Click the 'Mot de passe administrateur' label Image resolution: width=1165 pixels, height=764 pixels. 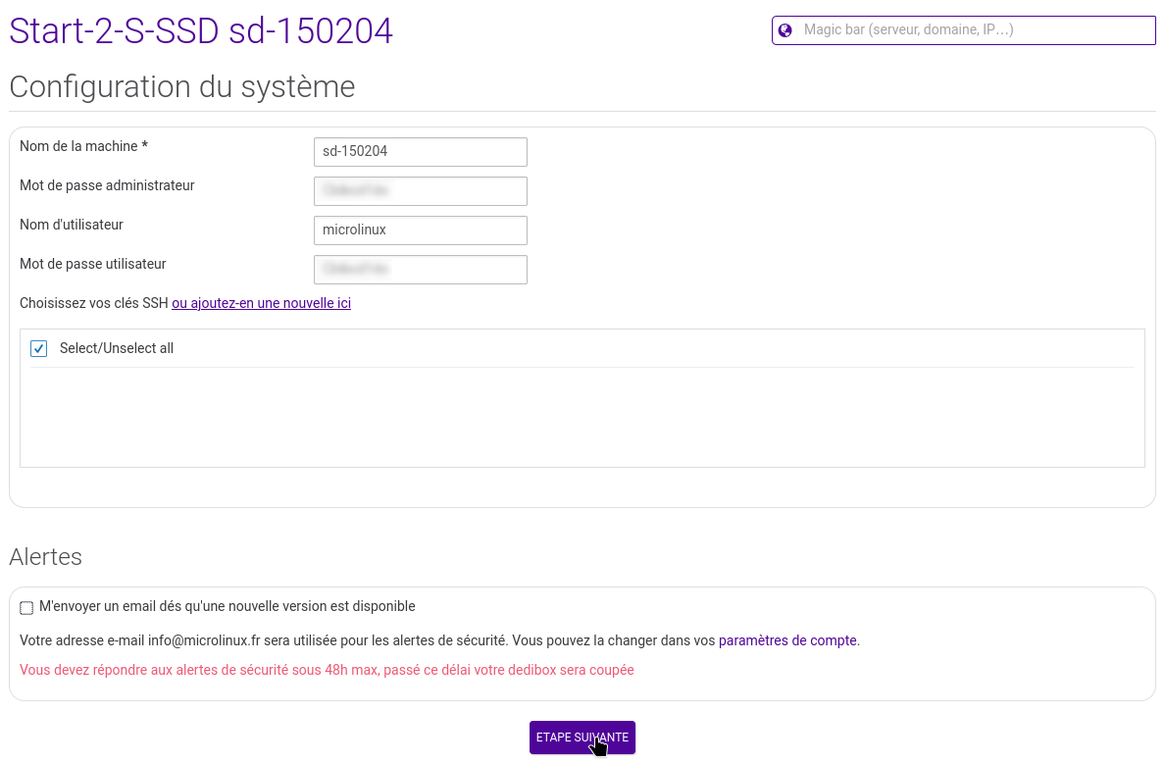107,185
